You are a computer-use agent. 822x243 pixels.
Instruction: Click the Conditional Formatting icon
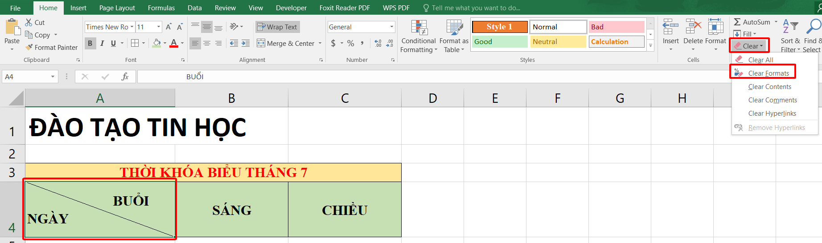point(419,28)
